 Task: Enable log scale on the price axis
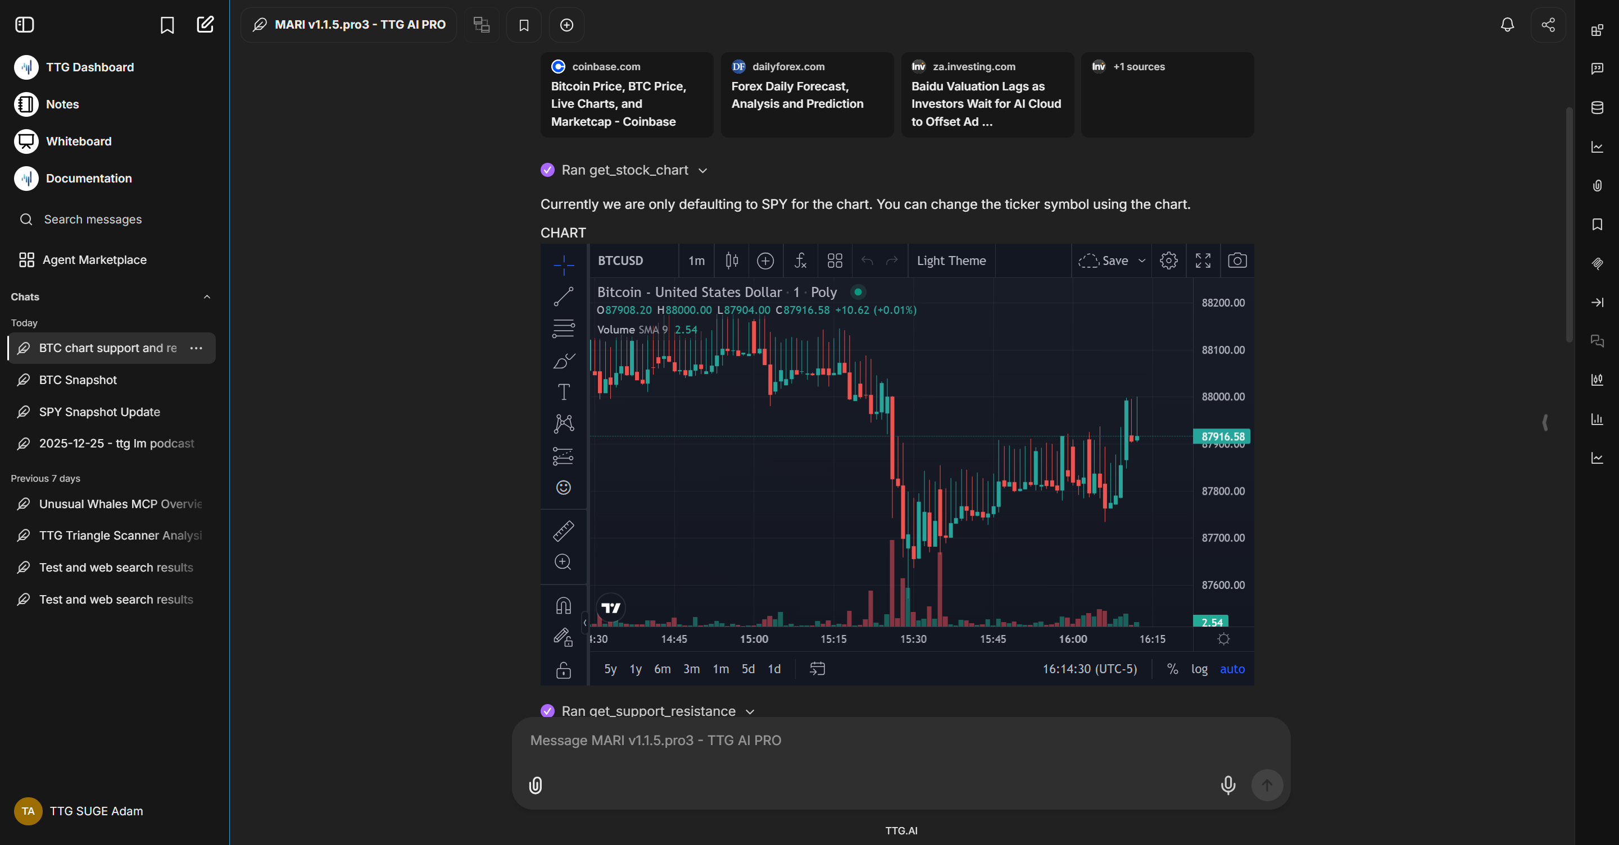1200,669
